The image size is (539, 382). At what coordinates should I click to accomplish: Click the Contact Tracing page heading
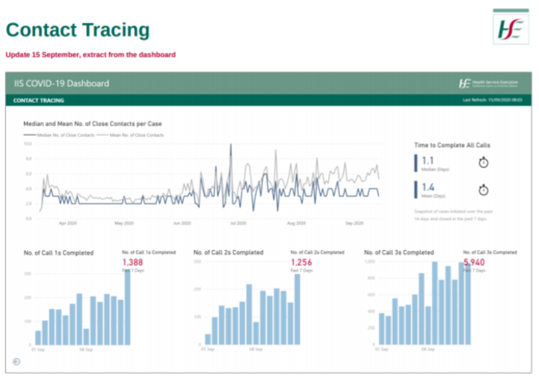pyautogui.click(x=78, y=30)
